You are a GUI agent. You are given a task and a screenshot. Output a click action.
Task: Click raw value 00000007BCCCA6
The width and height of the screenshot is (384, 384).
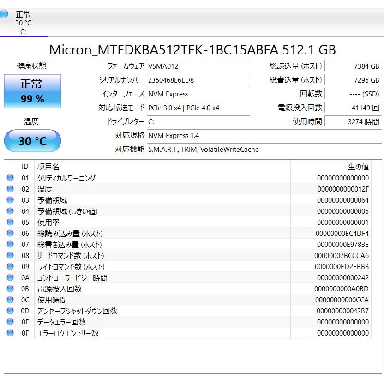click(342, 255)
